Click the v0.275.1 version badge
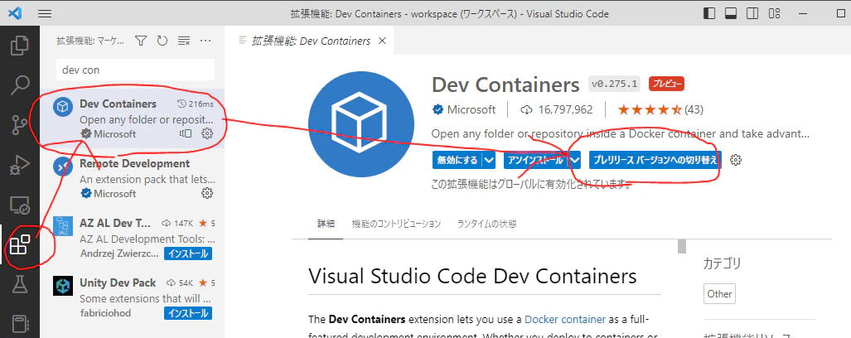This screenshot has height=338, width=851. tap(615, 84)
